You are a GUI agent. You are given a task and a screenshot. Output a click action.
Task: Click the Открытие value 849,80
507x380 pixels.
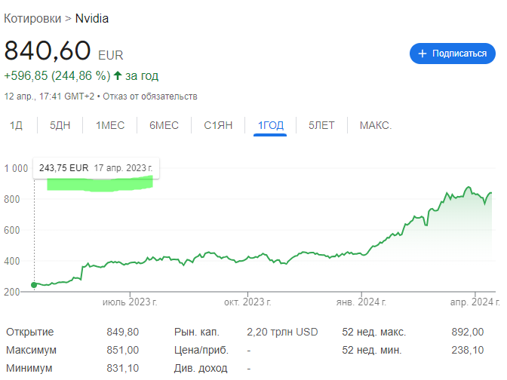coord(123,332)
